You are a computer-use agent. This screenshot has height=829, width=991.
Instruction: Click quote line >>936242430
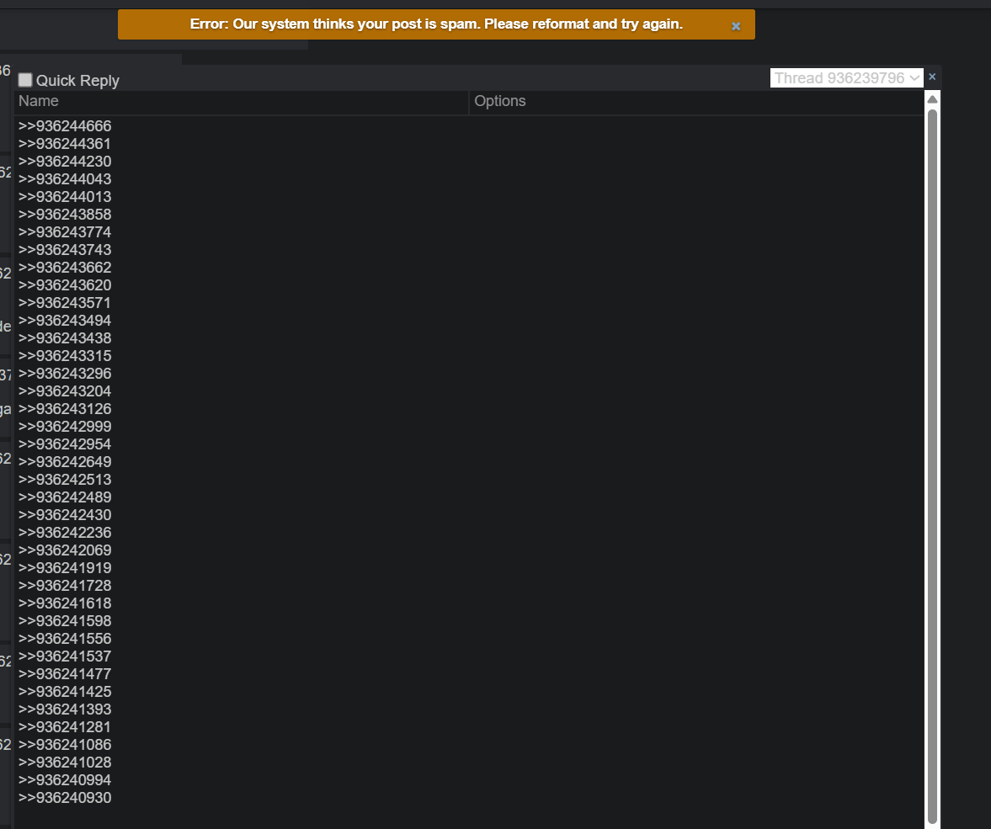coord(65,516)
